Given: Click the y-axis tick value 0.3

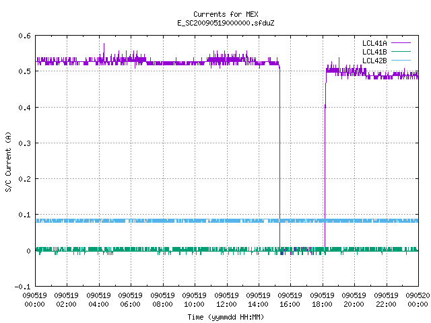Looking at the screenshot, I should [x=24, y=143].
